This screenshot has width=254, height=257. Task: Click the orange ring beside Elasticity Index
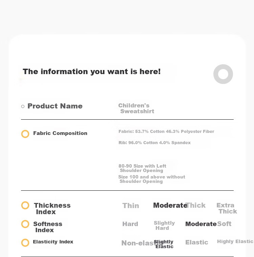pos(25,243)
